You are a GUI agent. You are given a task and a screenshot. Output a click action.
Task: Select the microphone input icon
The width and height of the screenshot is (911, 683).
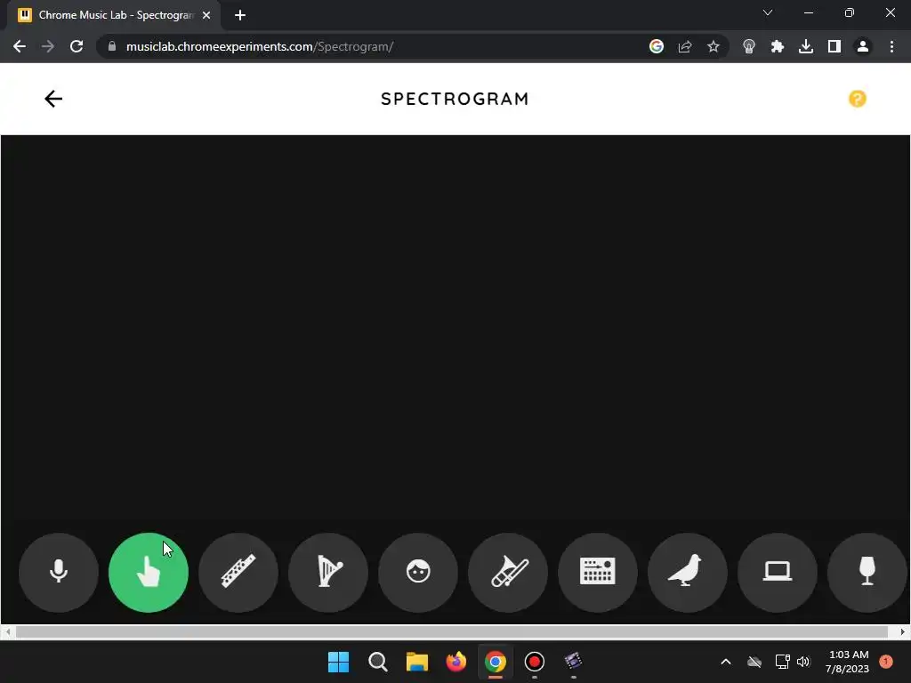pyautogui.click(x=59, y=572)
